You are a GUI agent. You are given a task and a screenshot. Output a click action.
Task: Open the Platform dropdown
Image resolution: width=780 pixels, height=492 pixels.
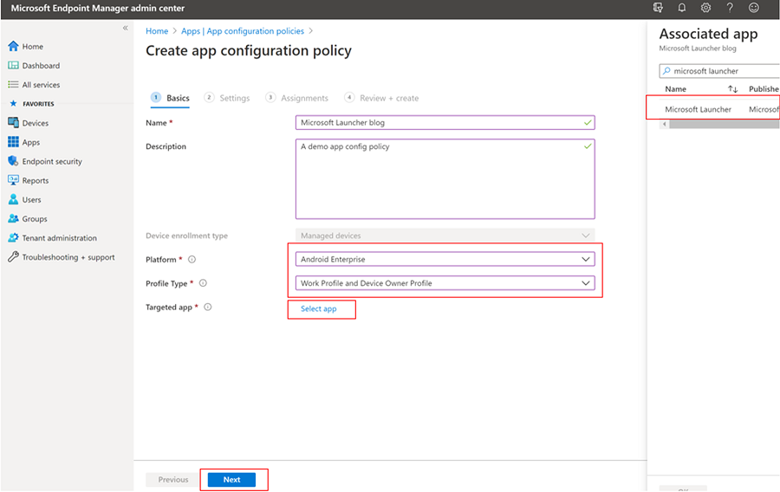tap(445, 259)
